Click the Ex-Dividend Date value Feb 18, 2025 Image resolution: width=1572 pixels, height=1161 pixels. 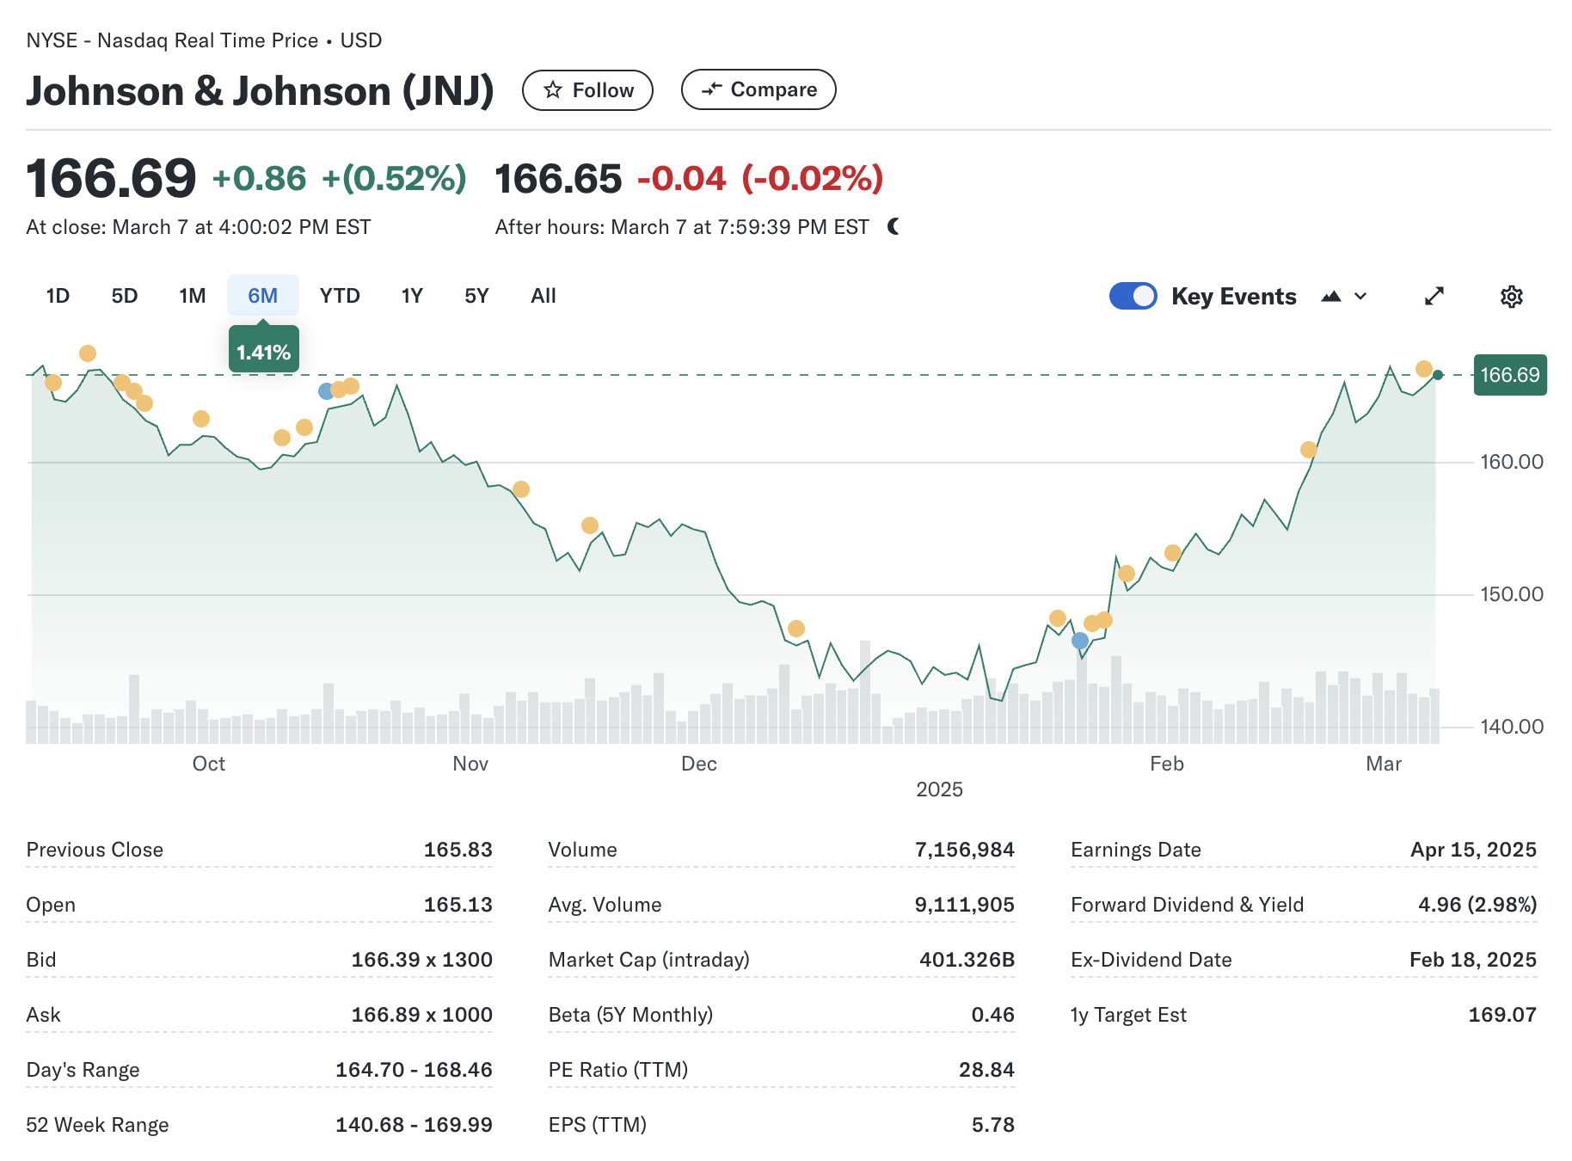(1473, 960)
